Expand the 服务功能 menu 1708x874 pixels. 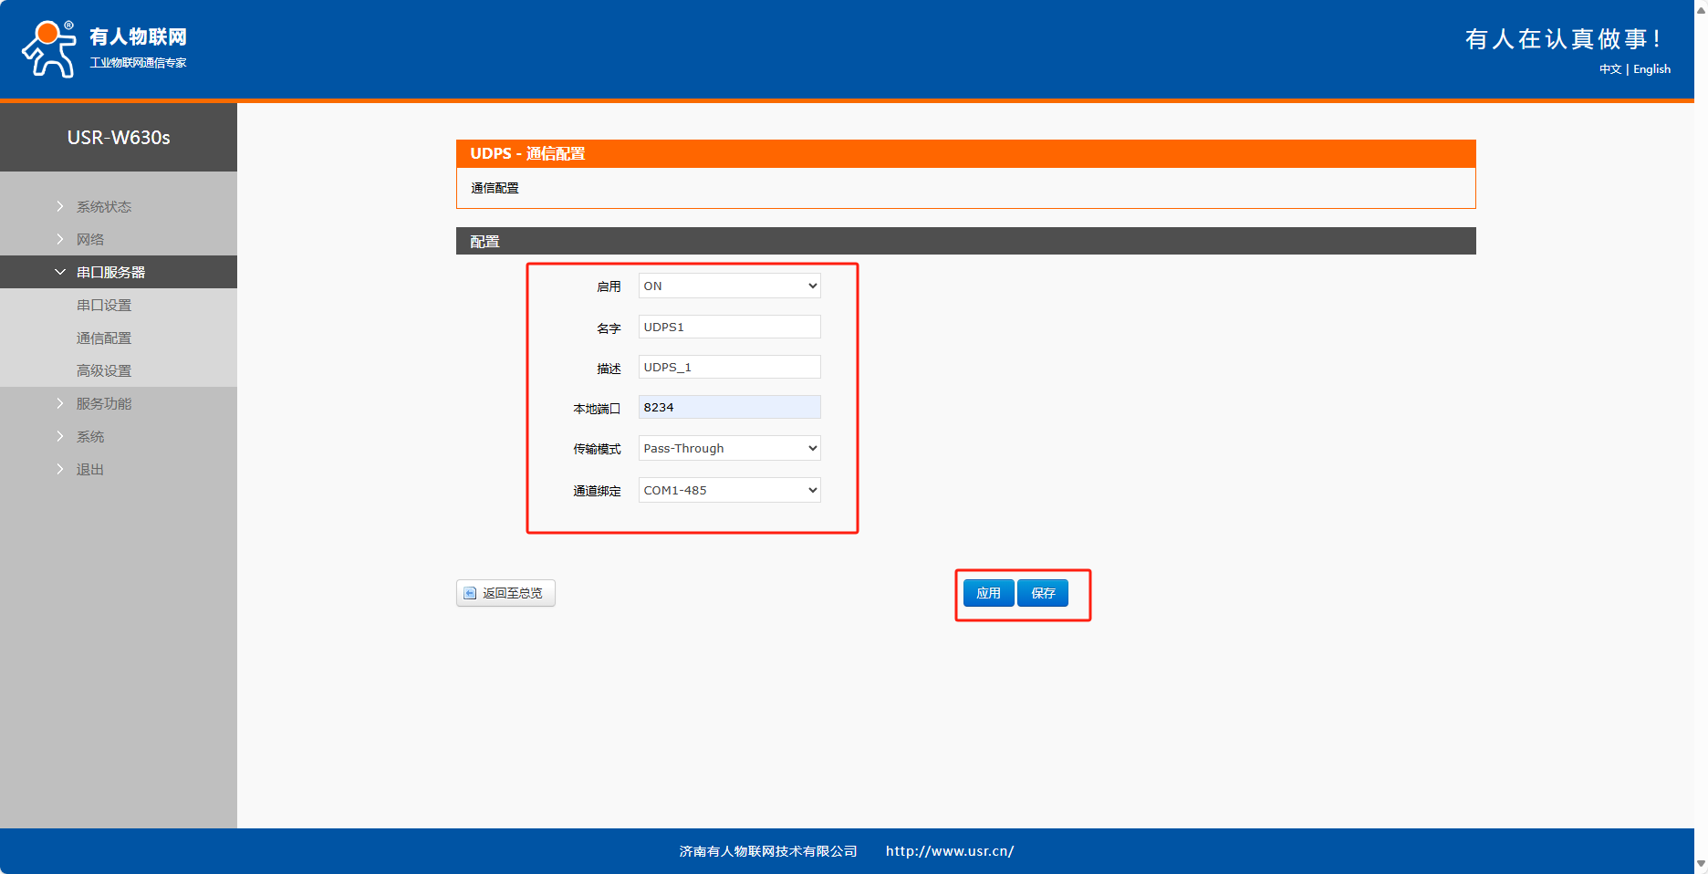click(103, 404)
